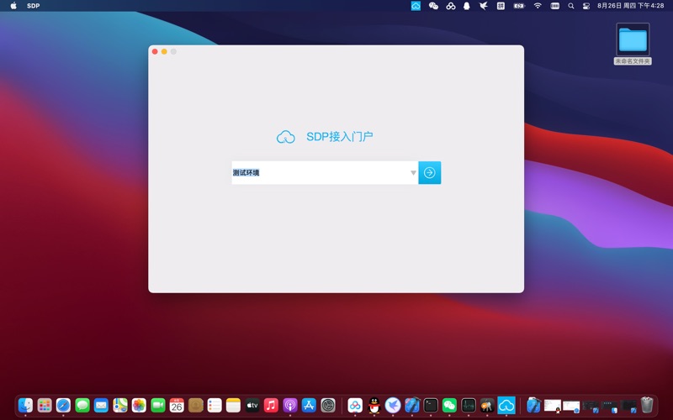Open Mail from the Dock
The image size is (673, 420).
point(101,405)
